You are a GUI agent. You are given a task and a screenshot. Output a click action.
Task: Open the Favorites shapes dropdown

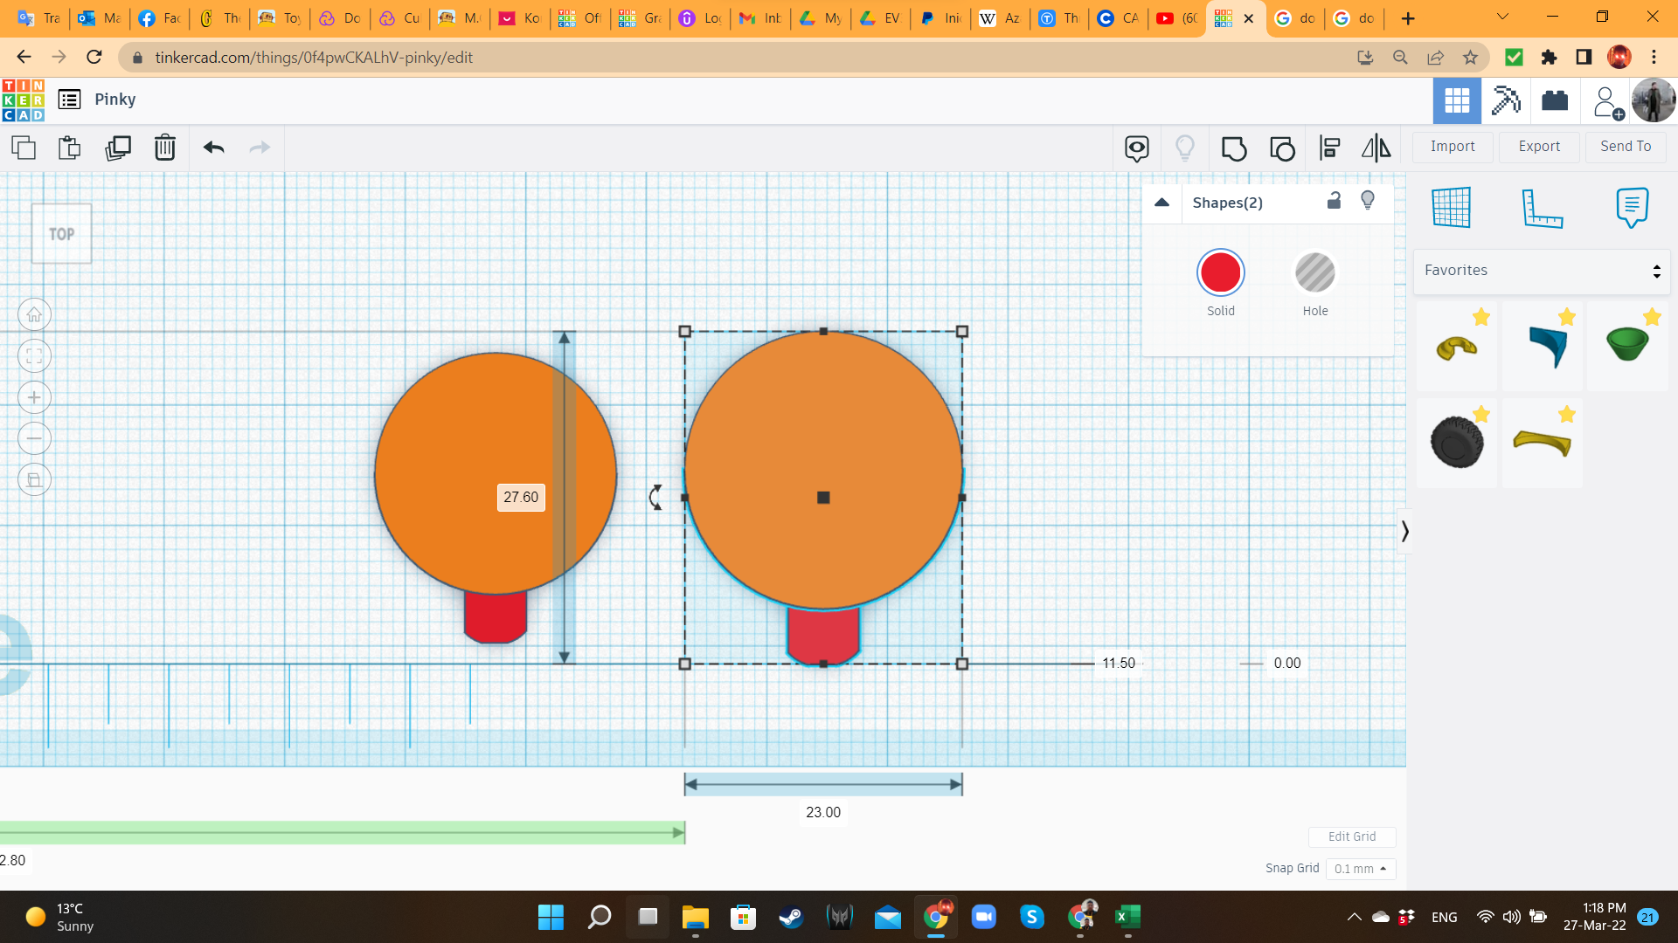1542,271
